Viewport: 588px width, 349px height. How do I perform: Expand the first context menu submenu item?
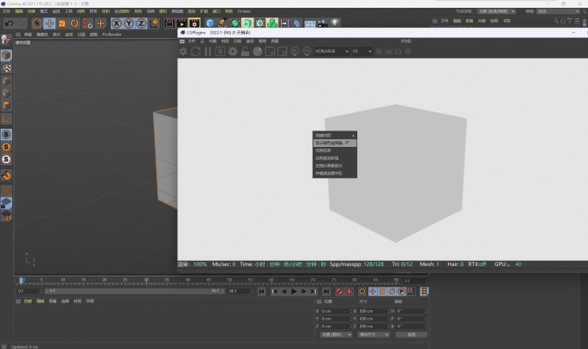click(x=335, y=135)
